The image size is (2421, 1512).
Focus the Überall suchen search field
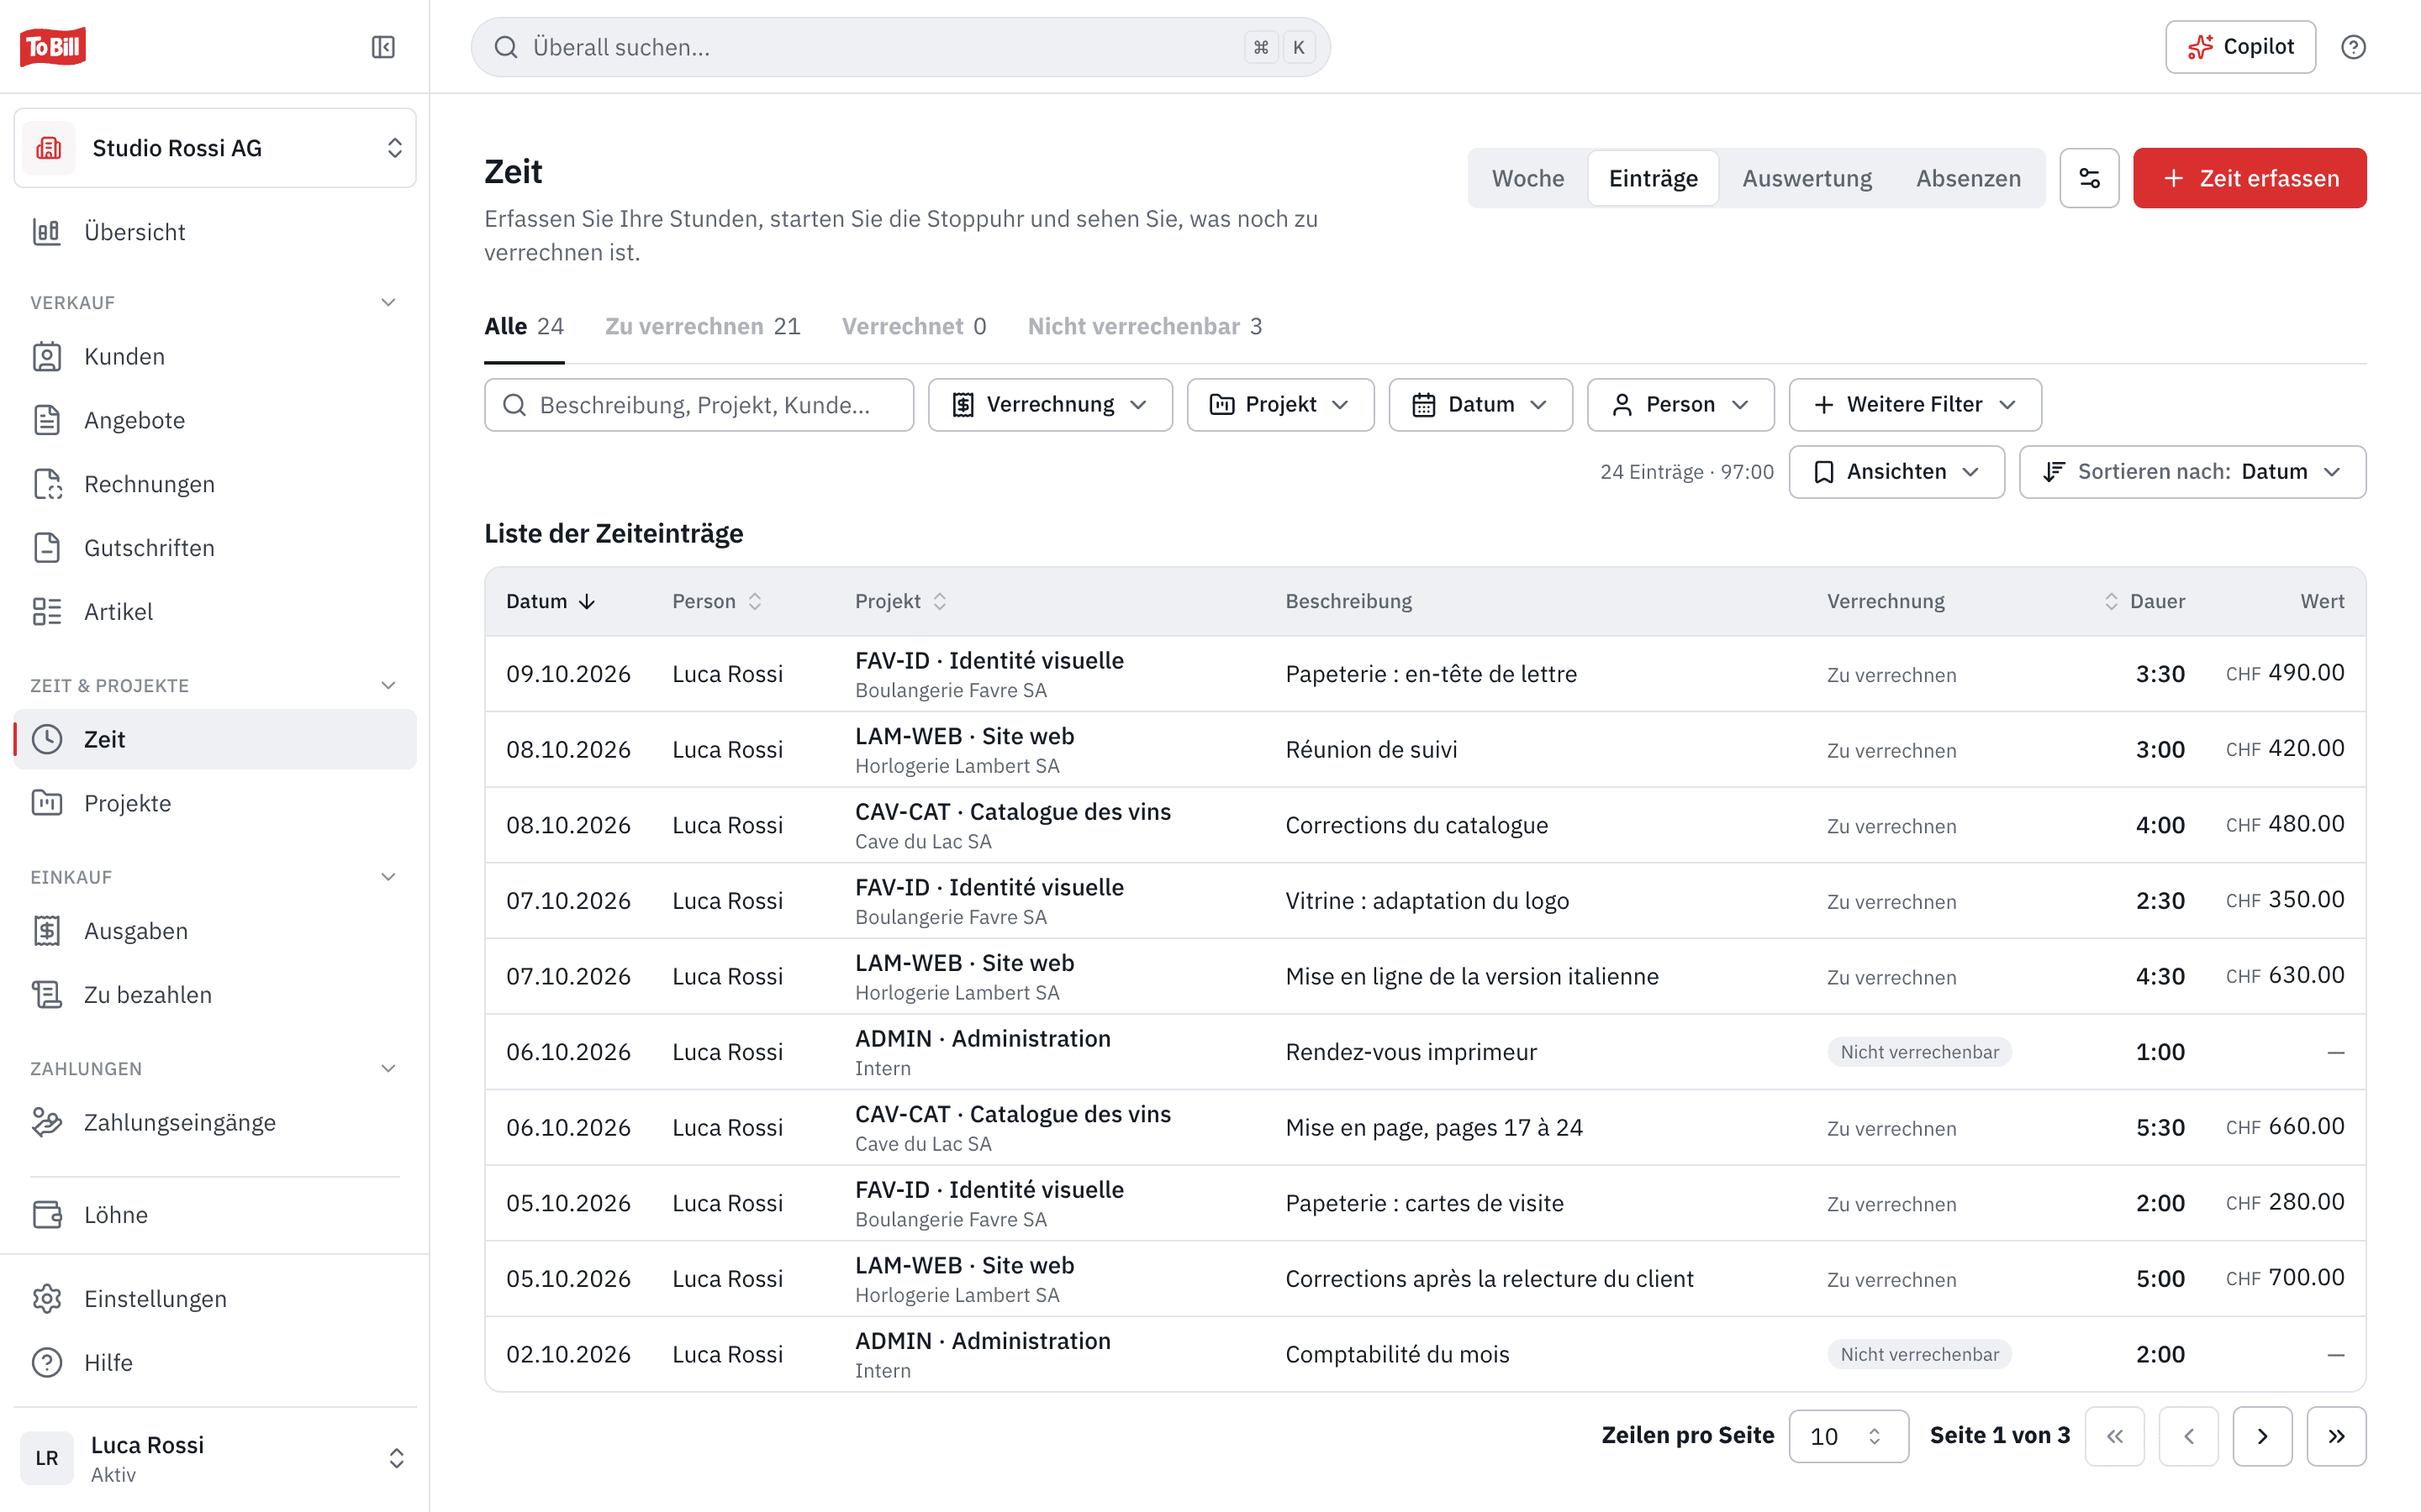(x=900, y=47)
